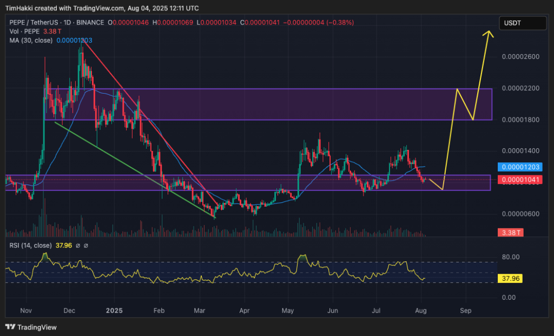Screen dimensions: 554x336
Task: Click the Aug label on the time scale
Action: click(x=421, y=311)
